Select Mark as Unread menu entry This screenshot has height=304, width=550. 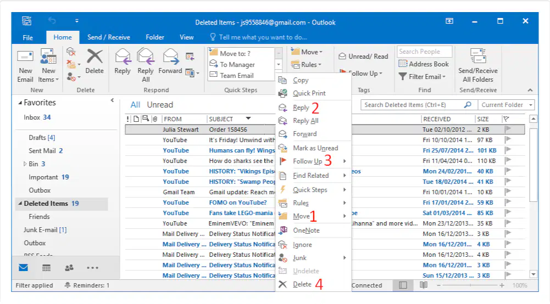pos(313,148)
